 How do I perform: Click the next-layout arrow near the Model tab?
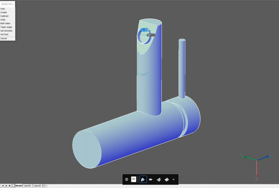click(6, 186)
